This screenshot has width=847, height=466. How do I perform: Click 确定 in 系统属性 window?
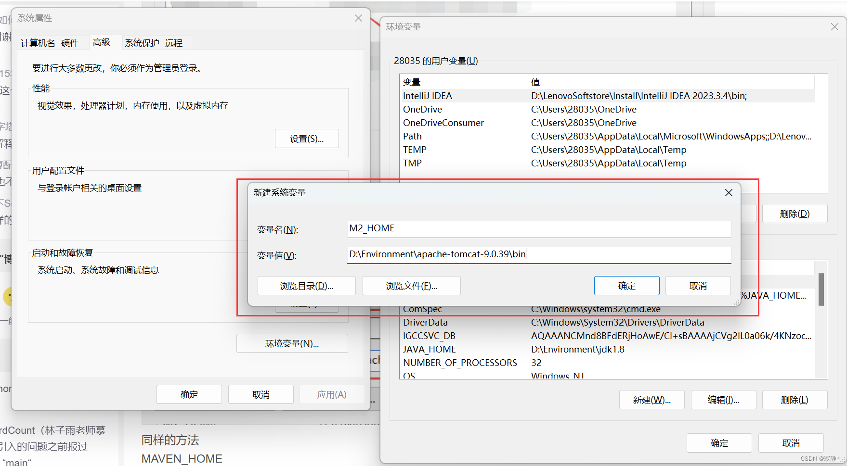[x=189, y=394]
